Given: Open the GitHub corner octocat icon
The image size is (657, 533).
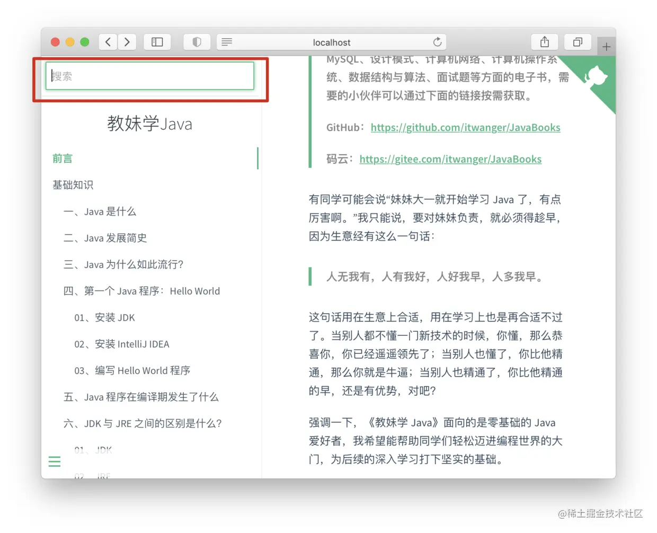Looking at the screenshot, I should tap(596, 77).
